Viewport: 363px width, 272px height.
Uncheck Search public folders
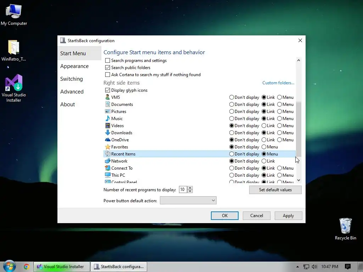click(107, 68)
